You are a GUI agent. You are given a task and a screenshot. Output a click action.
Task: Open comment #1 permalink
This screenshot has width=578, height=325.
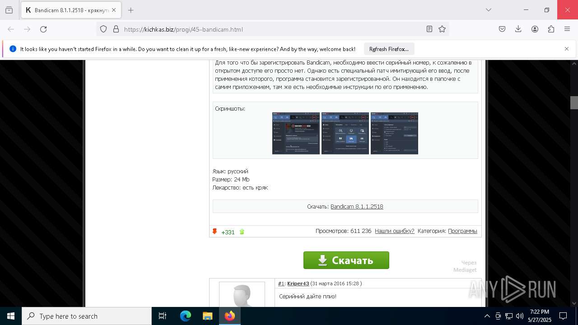[x=281, y=283]
